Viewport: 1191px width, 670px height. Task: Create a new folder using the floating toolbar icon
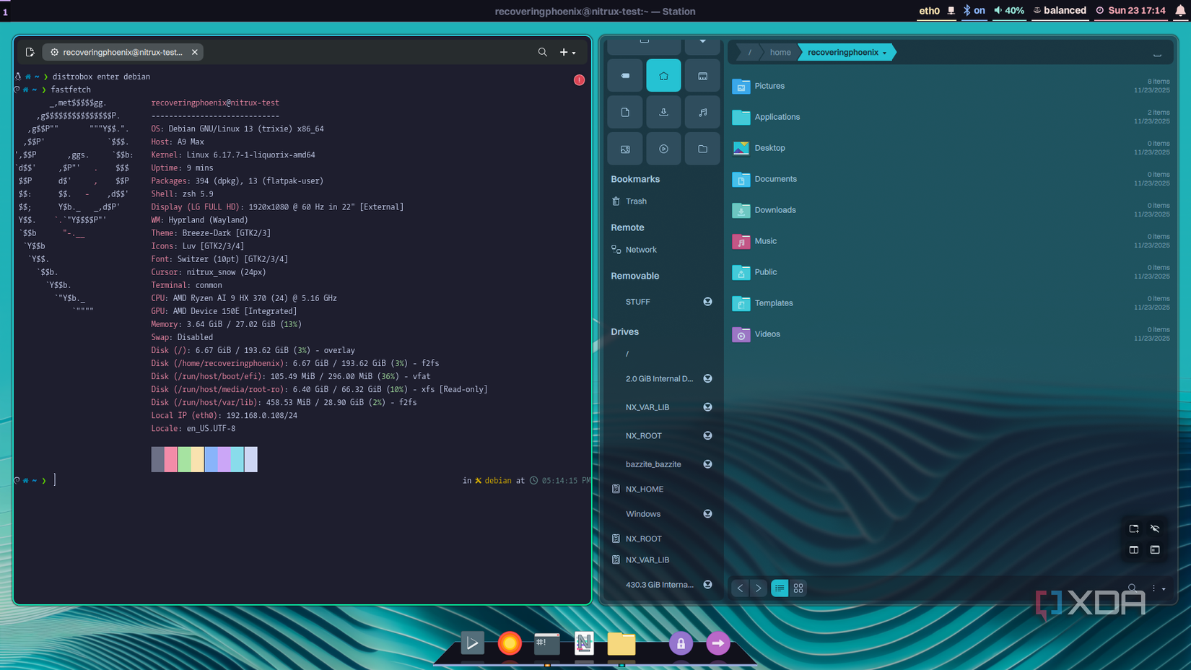1133,528
